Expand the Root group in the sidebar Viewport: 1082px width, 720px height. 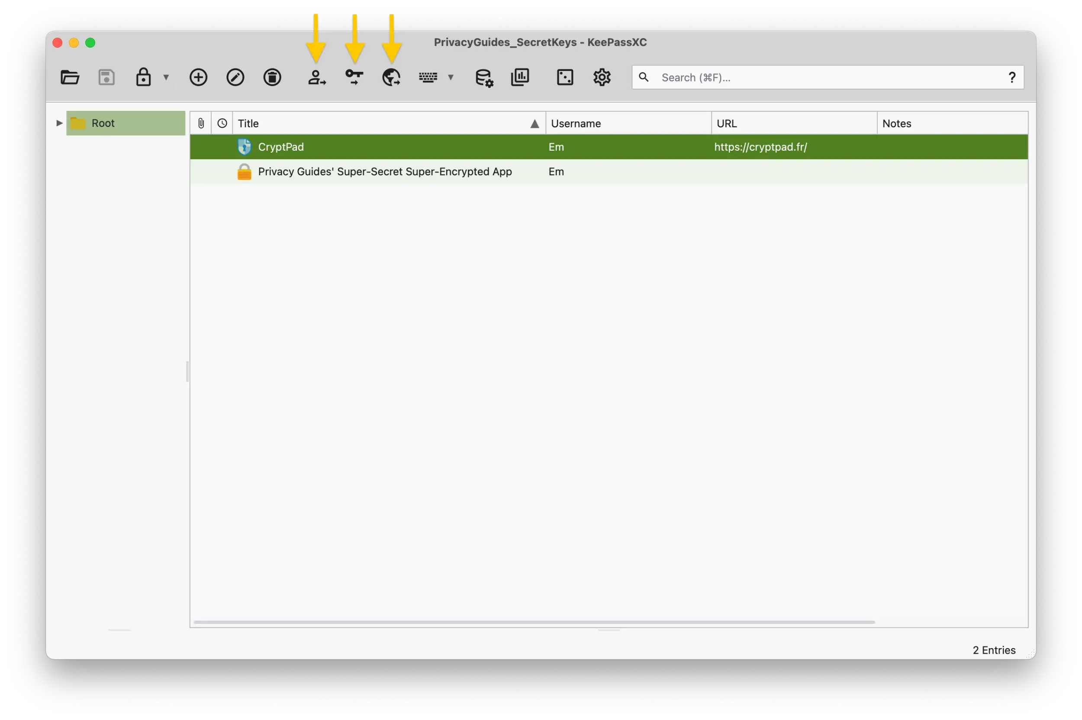pyautogui.click(x=59, y=123)
